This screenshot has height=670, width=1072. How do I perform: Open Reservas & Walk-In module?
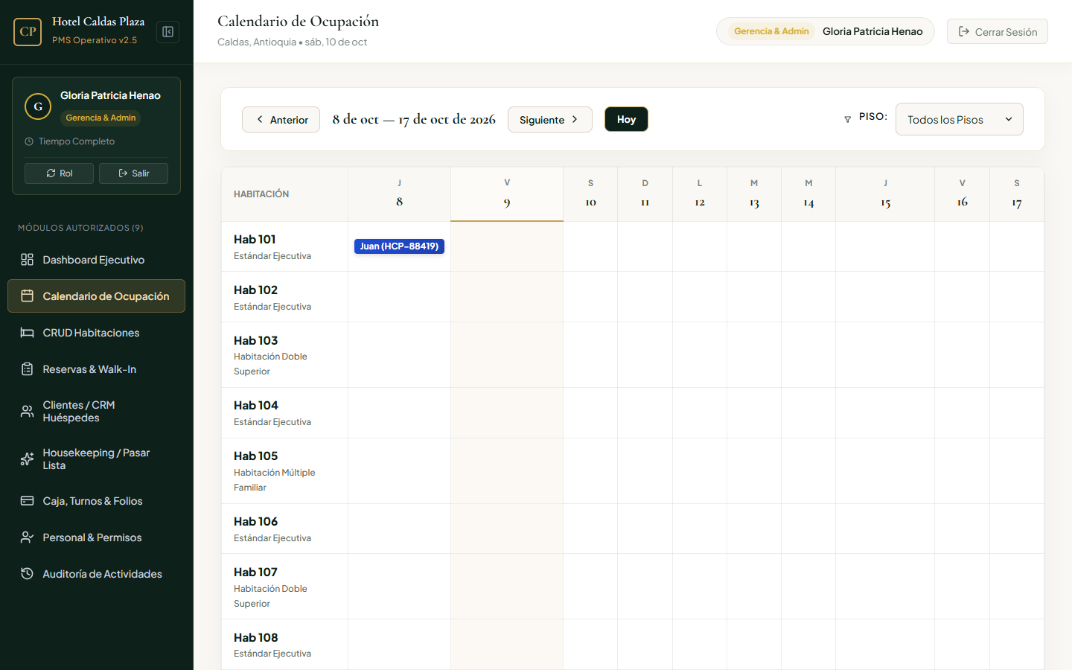point(96,369)
